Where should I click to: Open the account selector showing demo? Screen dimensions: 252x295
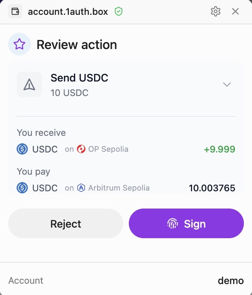[x=231, y=280]
